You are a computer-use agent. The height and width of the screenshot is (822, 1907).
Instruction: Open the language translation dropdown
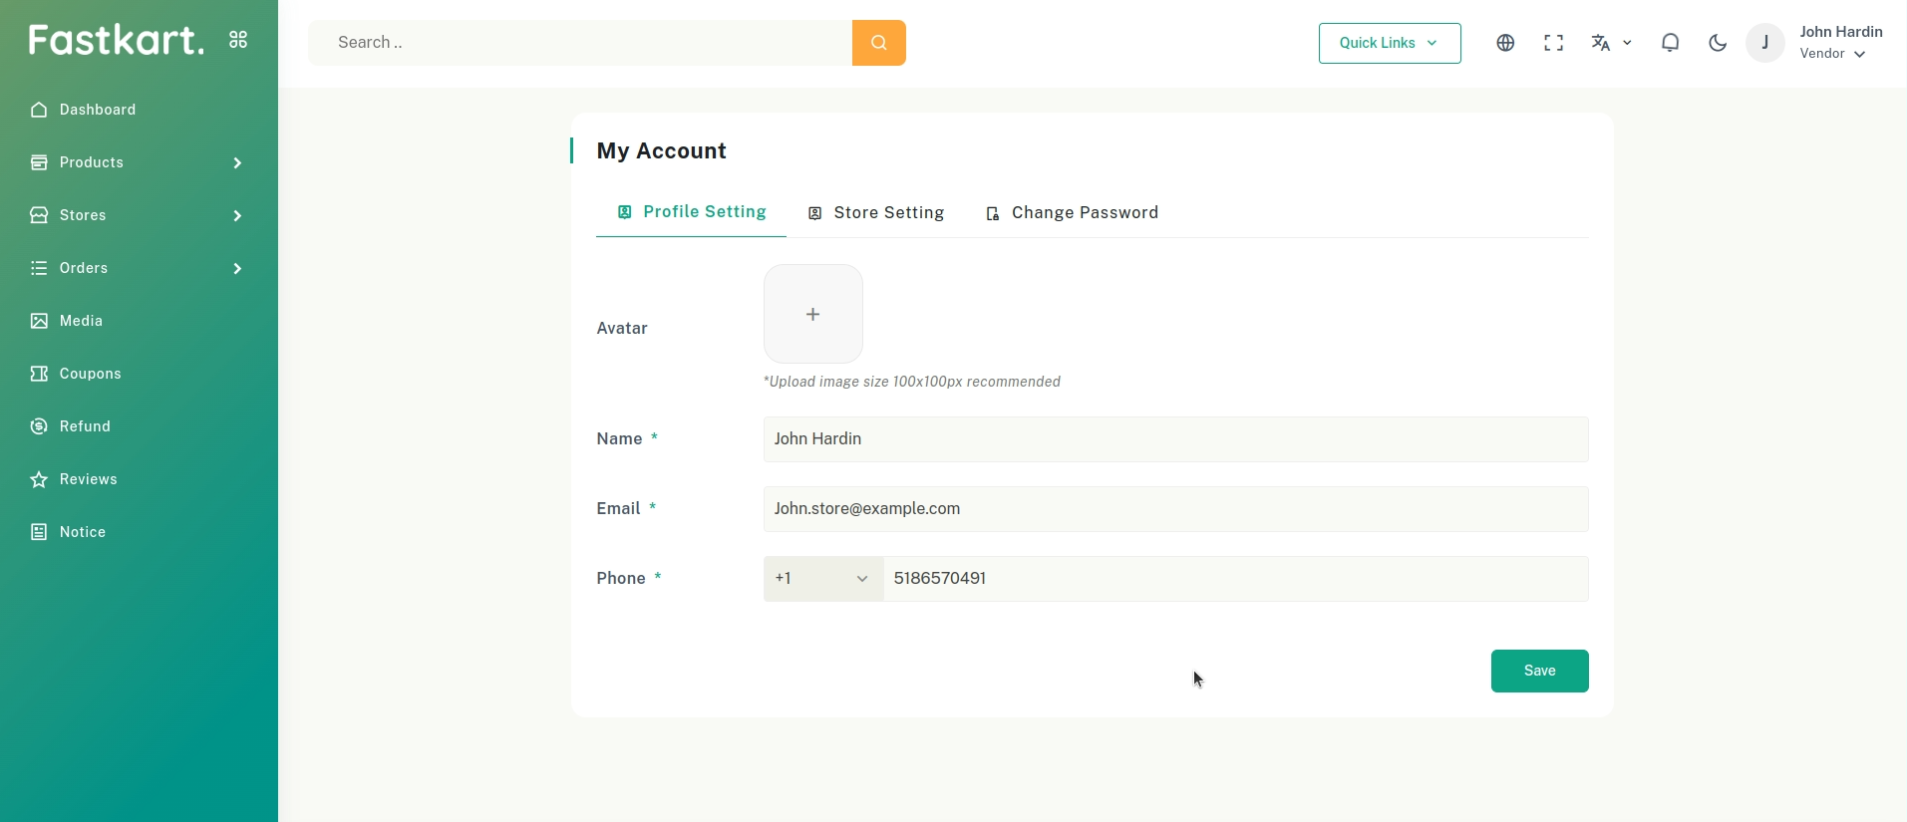click(x=1611, y=43)
